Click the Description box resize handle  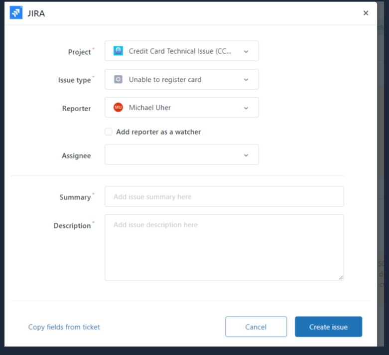pyautogui.click(x=341, y=278)
